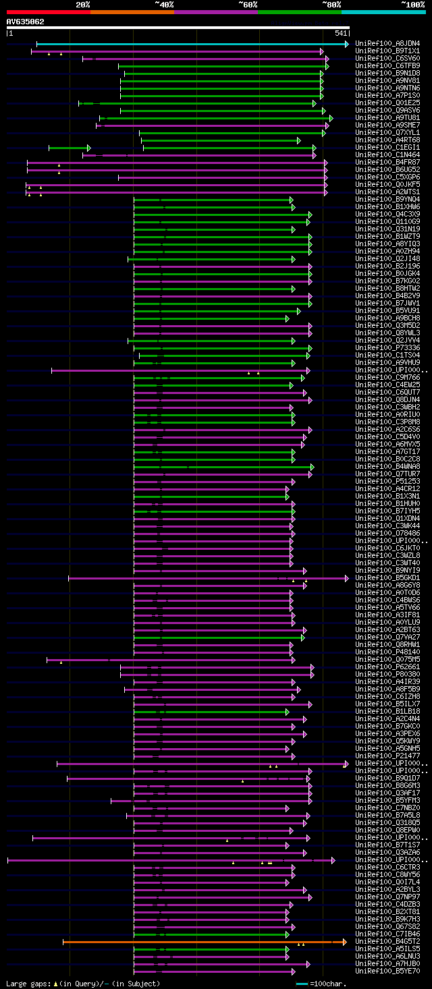Click label UniRef100_P73336
Image resolution: width=432 pixels, height=989 pixels.
pos(387,348)
